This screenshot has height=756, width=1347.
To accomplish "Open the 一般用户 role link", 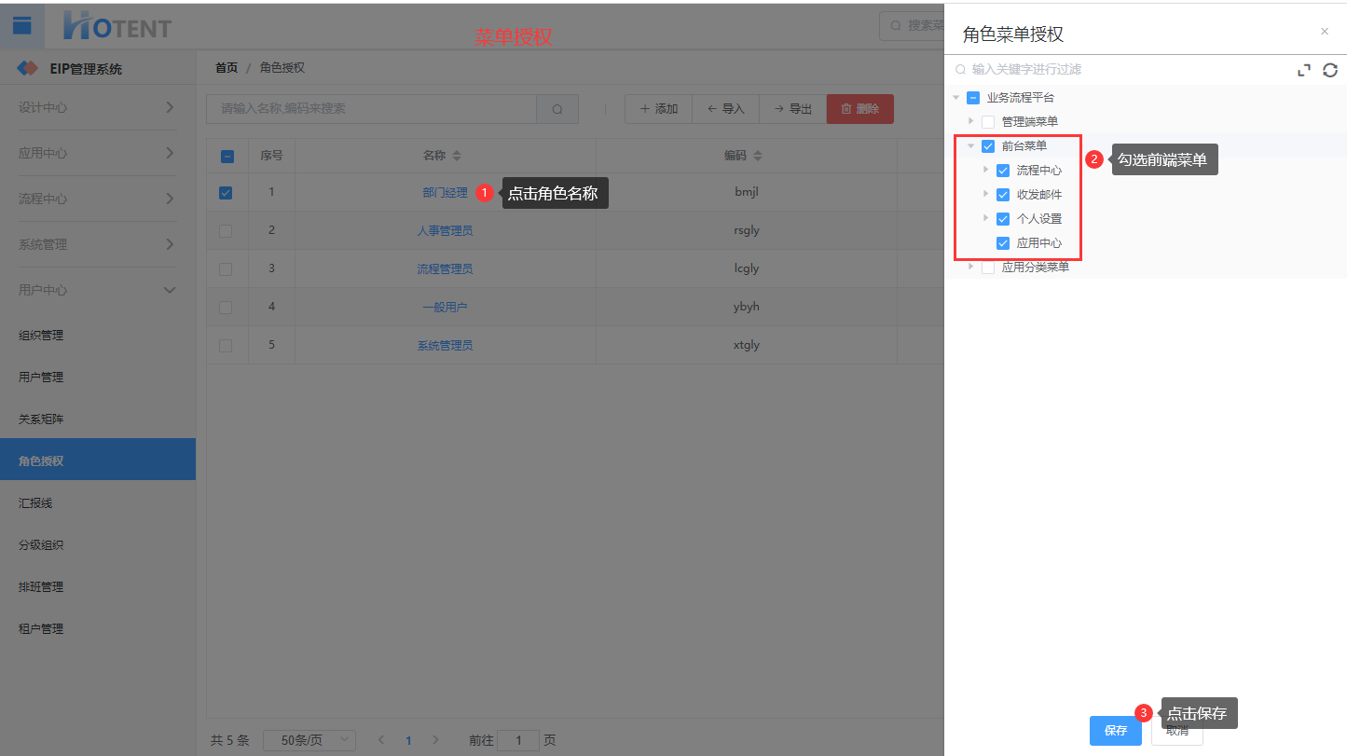I will click(445, 308).
